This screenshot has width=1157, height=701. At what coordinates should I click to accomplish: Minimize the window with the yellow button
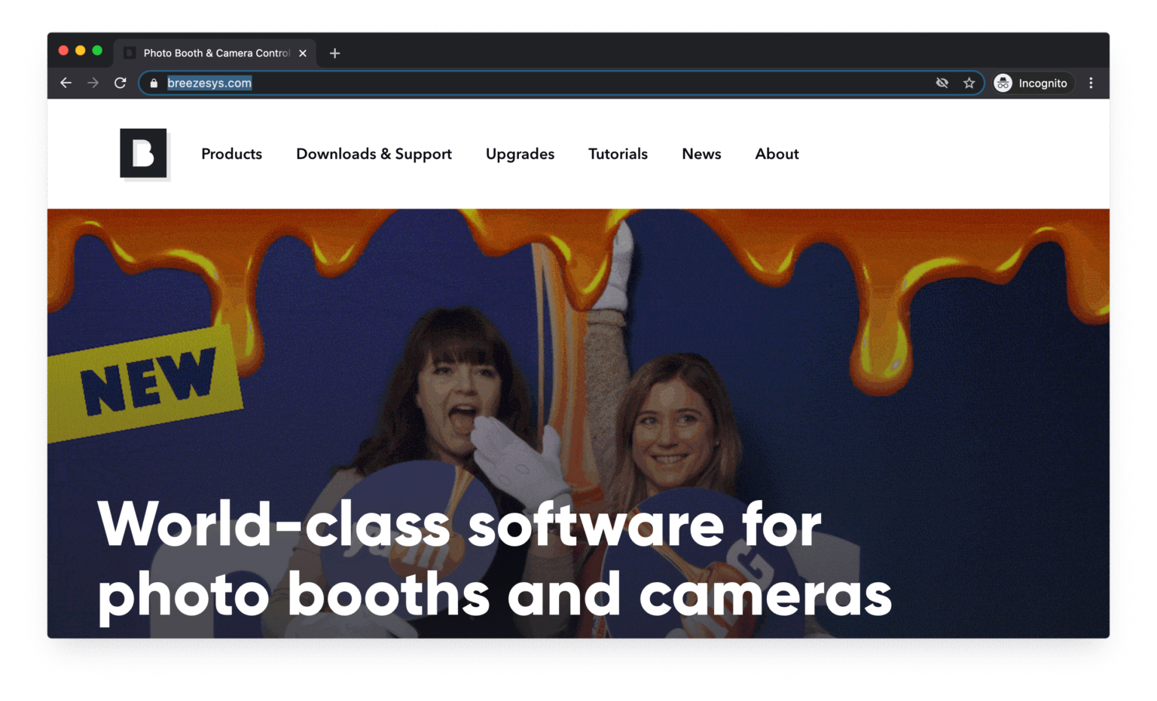click(x=81, y=50)
